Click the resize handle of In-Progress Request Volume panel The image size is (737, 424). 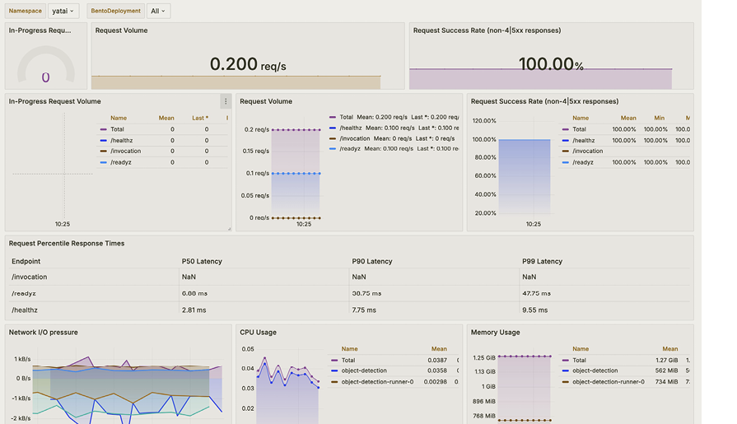click(230, 229)
